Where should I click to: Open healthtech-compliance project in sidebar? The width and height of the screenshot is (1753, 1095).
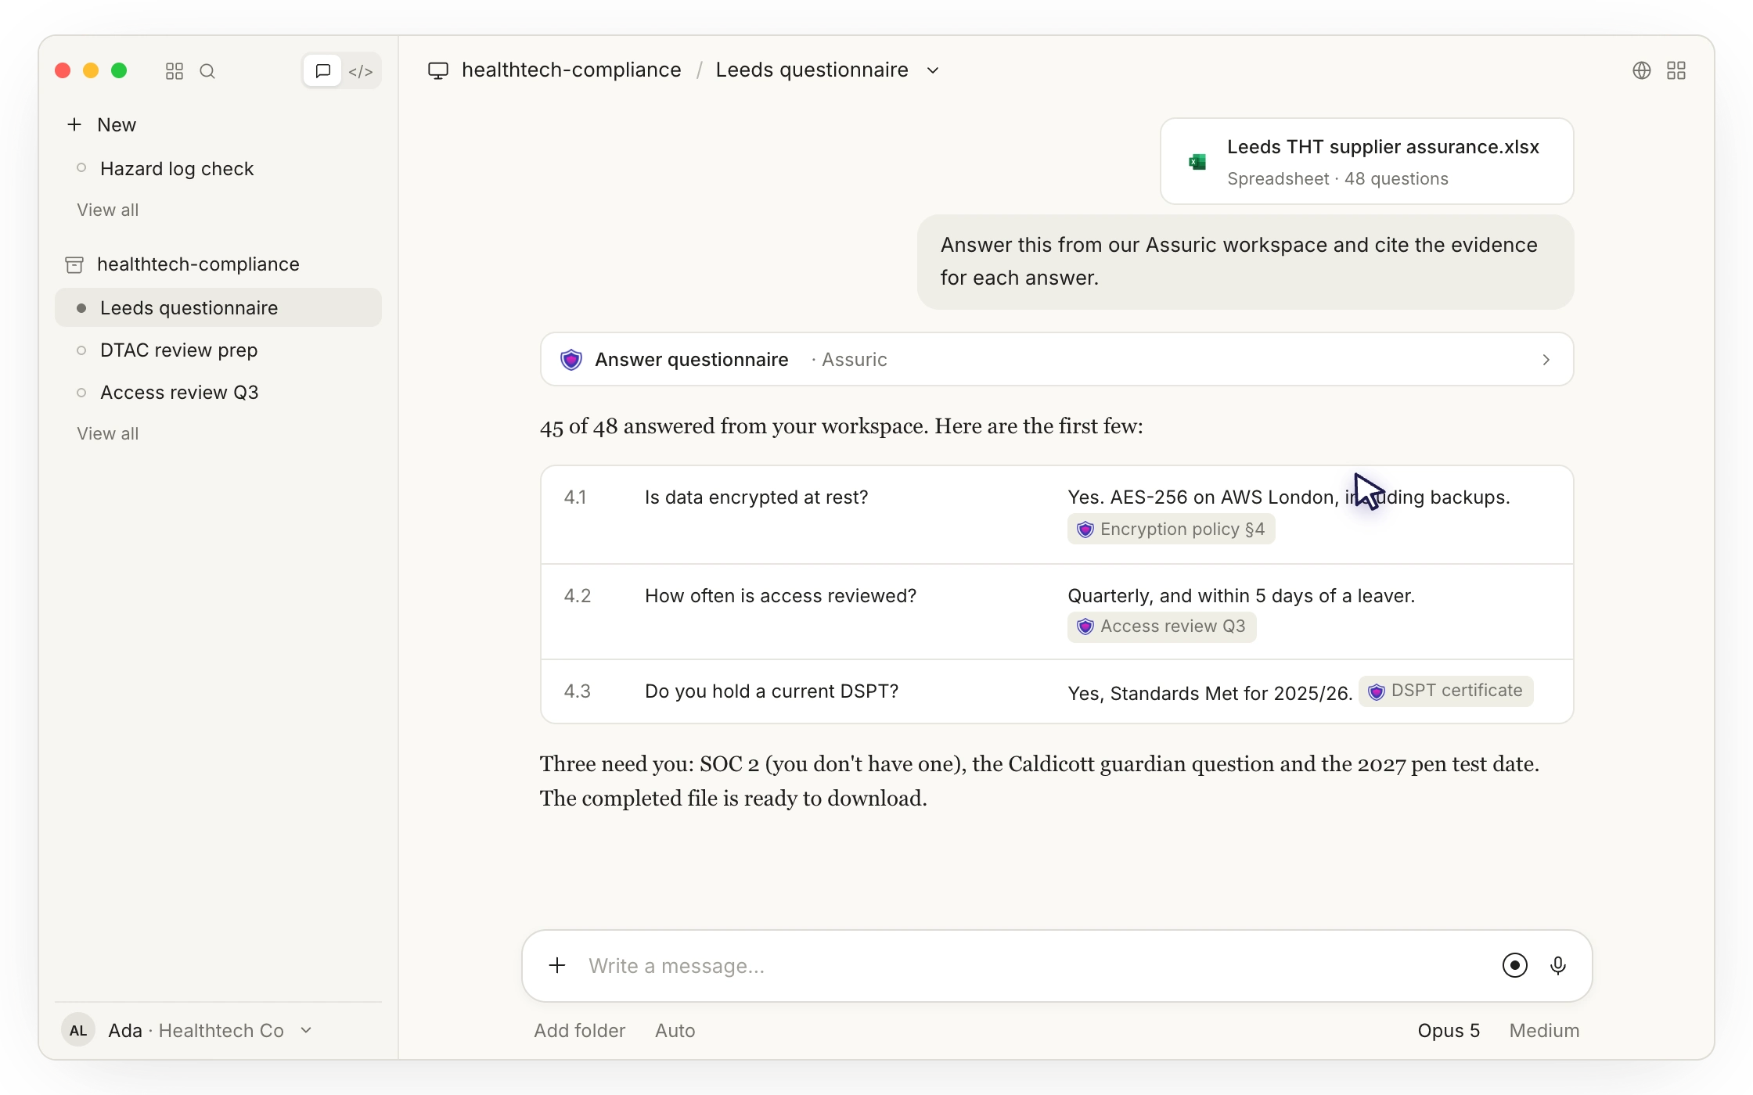(198, 264)
